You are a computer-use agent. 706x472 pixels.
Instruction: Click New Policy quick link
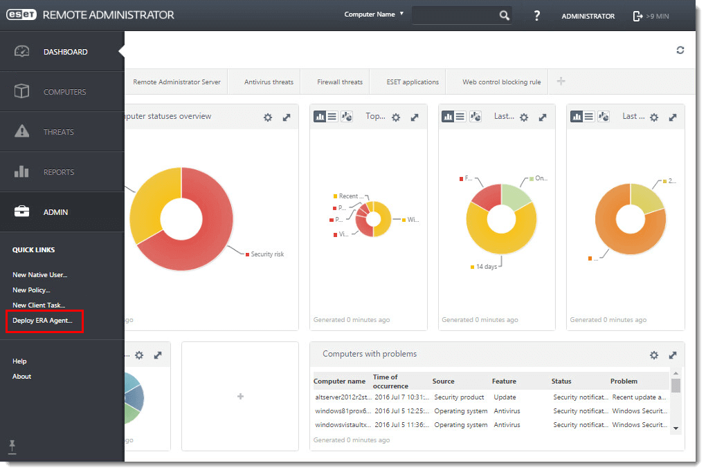(x=31, y=290)
